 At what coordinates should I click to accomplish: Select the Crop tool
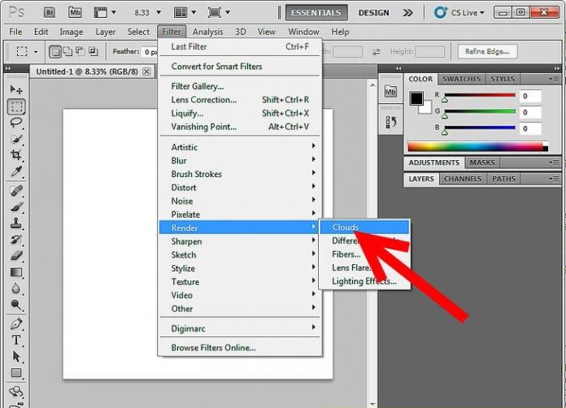point(16,155)
